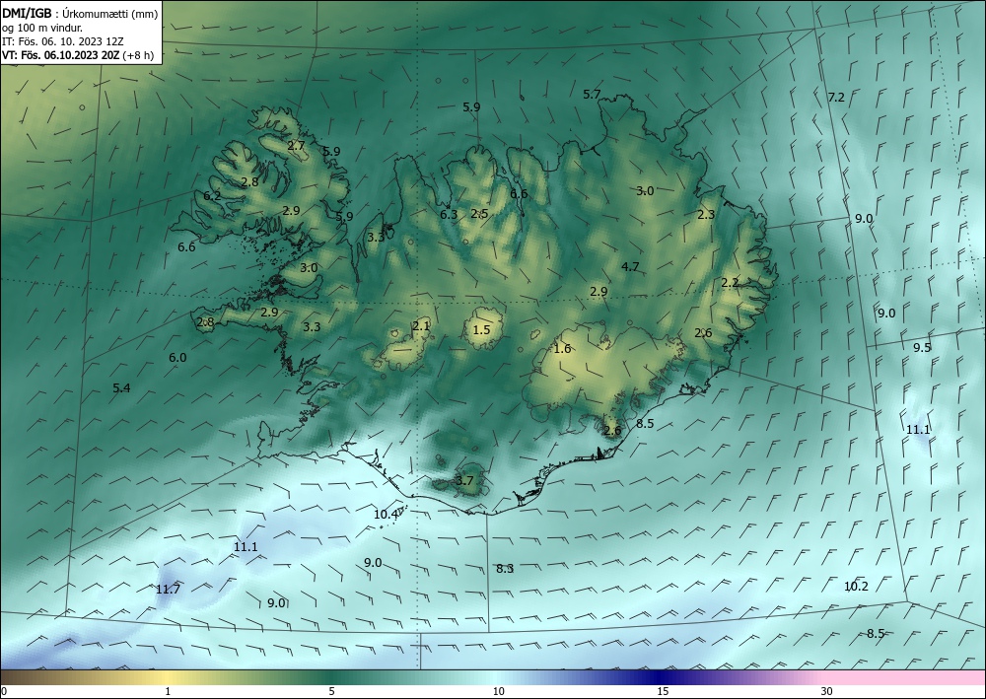Screen dimensions: 986x699
Task: Click the 10.2 value in the southeast sea
Action: click(x=856, y=587)
